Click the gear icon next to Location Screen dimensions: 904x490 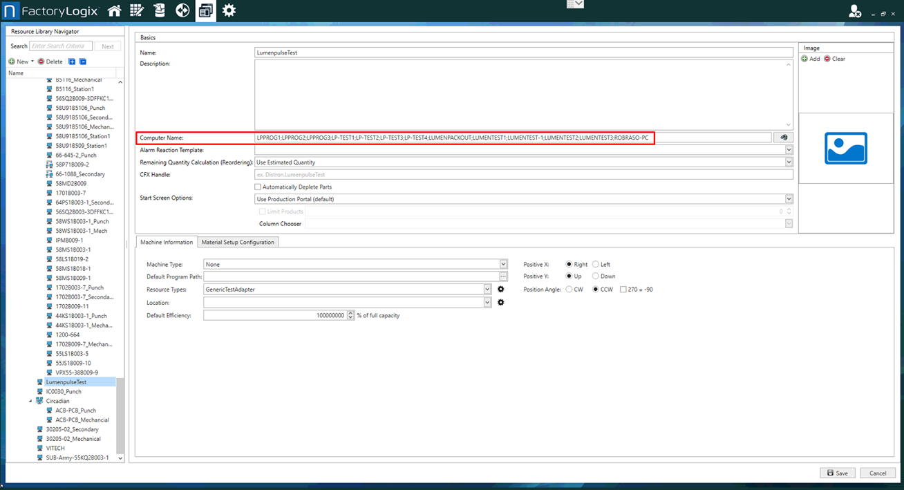click(501, 303)
